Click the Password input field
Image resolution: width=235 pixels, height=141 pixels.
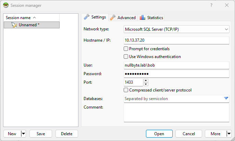pos(176,74)
